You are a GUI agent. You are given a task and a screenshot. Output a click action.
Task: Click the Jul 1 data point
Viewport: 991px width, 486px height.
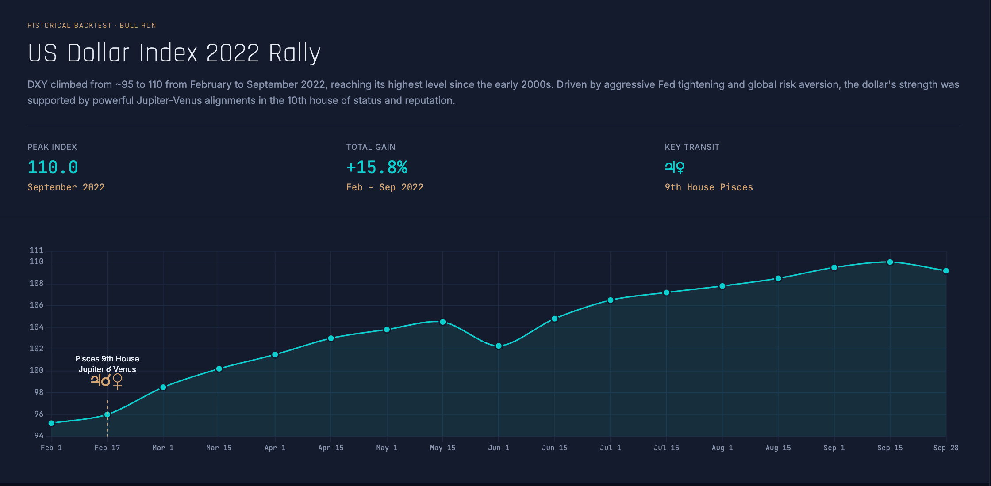611,300
